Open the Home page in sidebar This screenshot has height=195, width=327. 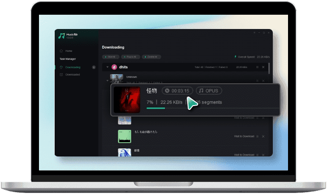(68, 50)
